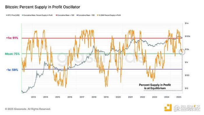Click the Jinse Finance watermark text

(x=187, y=108)
